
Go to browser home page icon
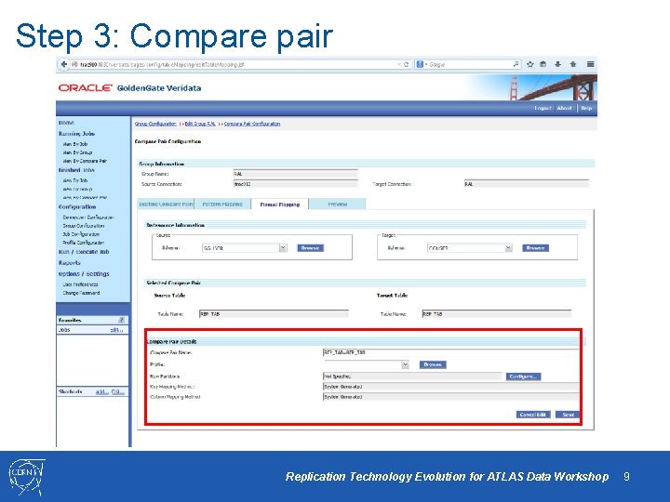pyautogui.click(x=573, y=64)
